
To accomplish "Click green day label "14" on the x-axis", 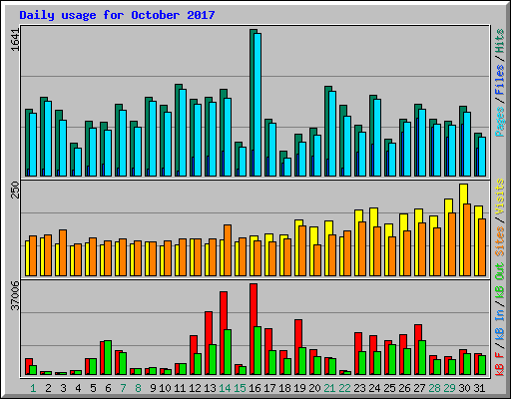I will click(x=225, y=388).
